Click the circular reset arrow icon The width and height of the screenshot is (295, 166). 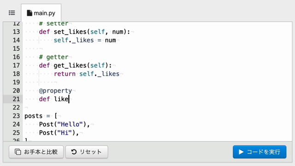(74, 152)
